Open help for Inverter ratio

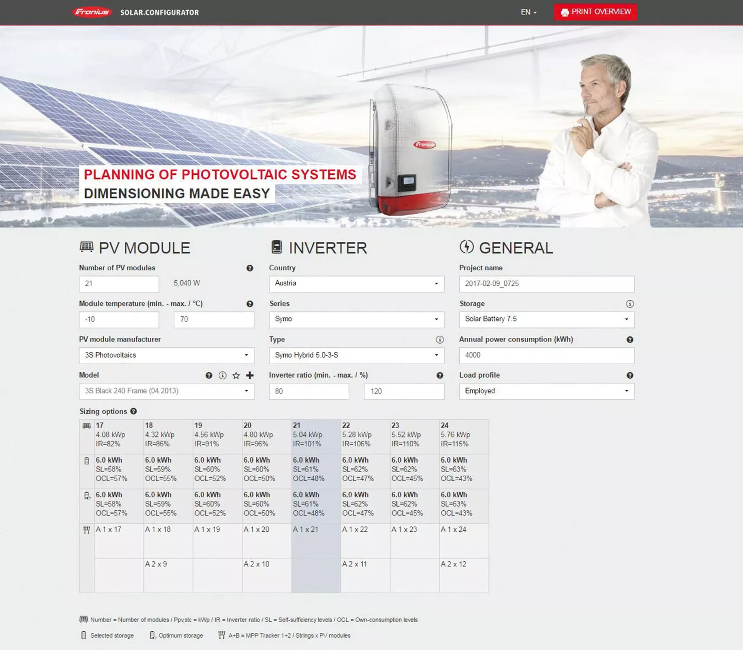(x=440, y=376)
